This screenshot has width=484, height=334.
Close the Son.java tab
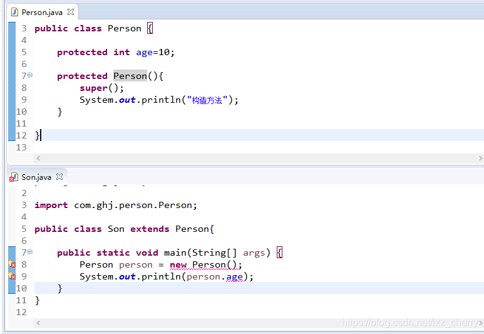[59, 177]
